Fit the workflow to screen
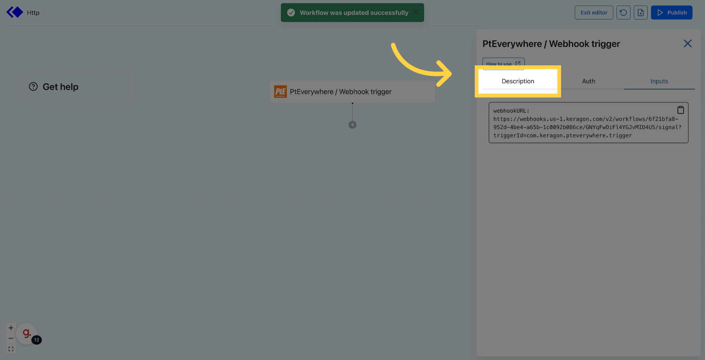This screenshot has height=360, width=705. click(11, 349)
